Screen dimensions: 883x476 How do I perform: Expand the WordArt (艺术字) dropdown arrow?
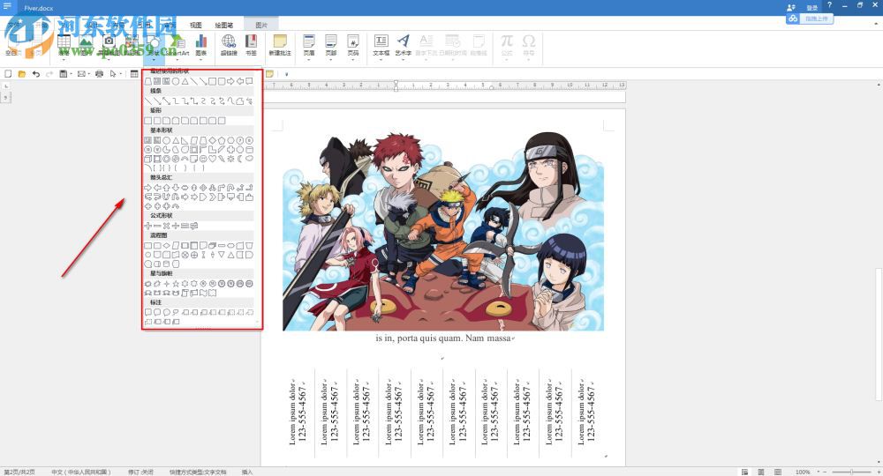click(404, 60)
